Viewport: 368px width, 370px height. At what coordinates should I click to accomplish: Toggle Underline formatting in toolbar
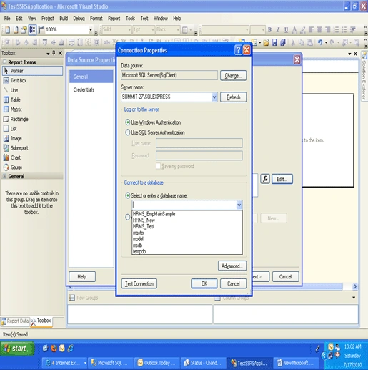286,30
